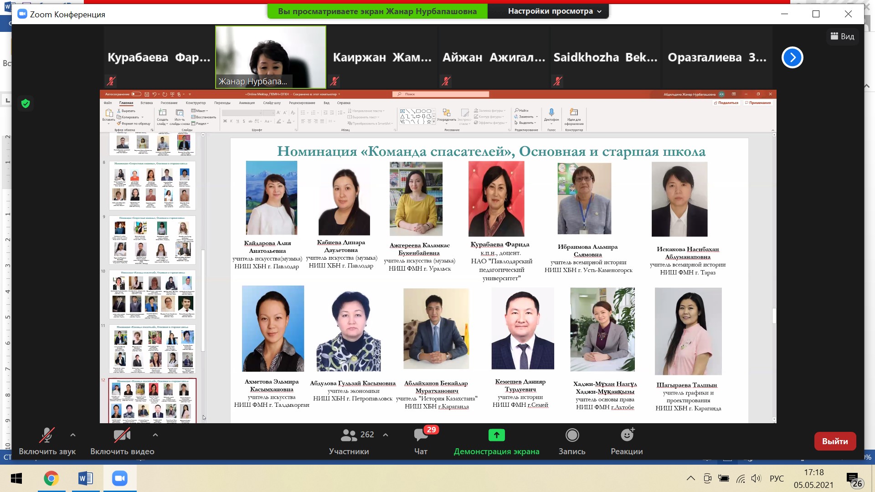Turn on camera with Включить видео

pyautogui.click(x=122, y=441)
